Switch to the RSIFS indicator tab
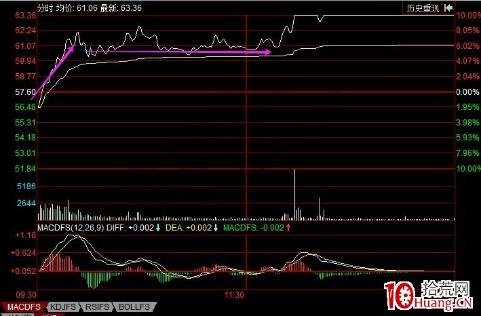481x316 pixels. (97, 307)
